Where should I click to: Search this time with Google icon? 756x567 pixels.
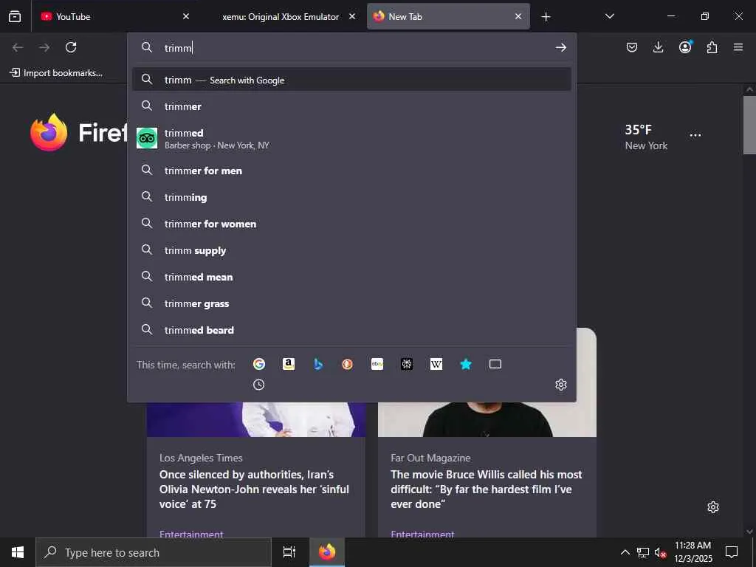259,364
